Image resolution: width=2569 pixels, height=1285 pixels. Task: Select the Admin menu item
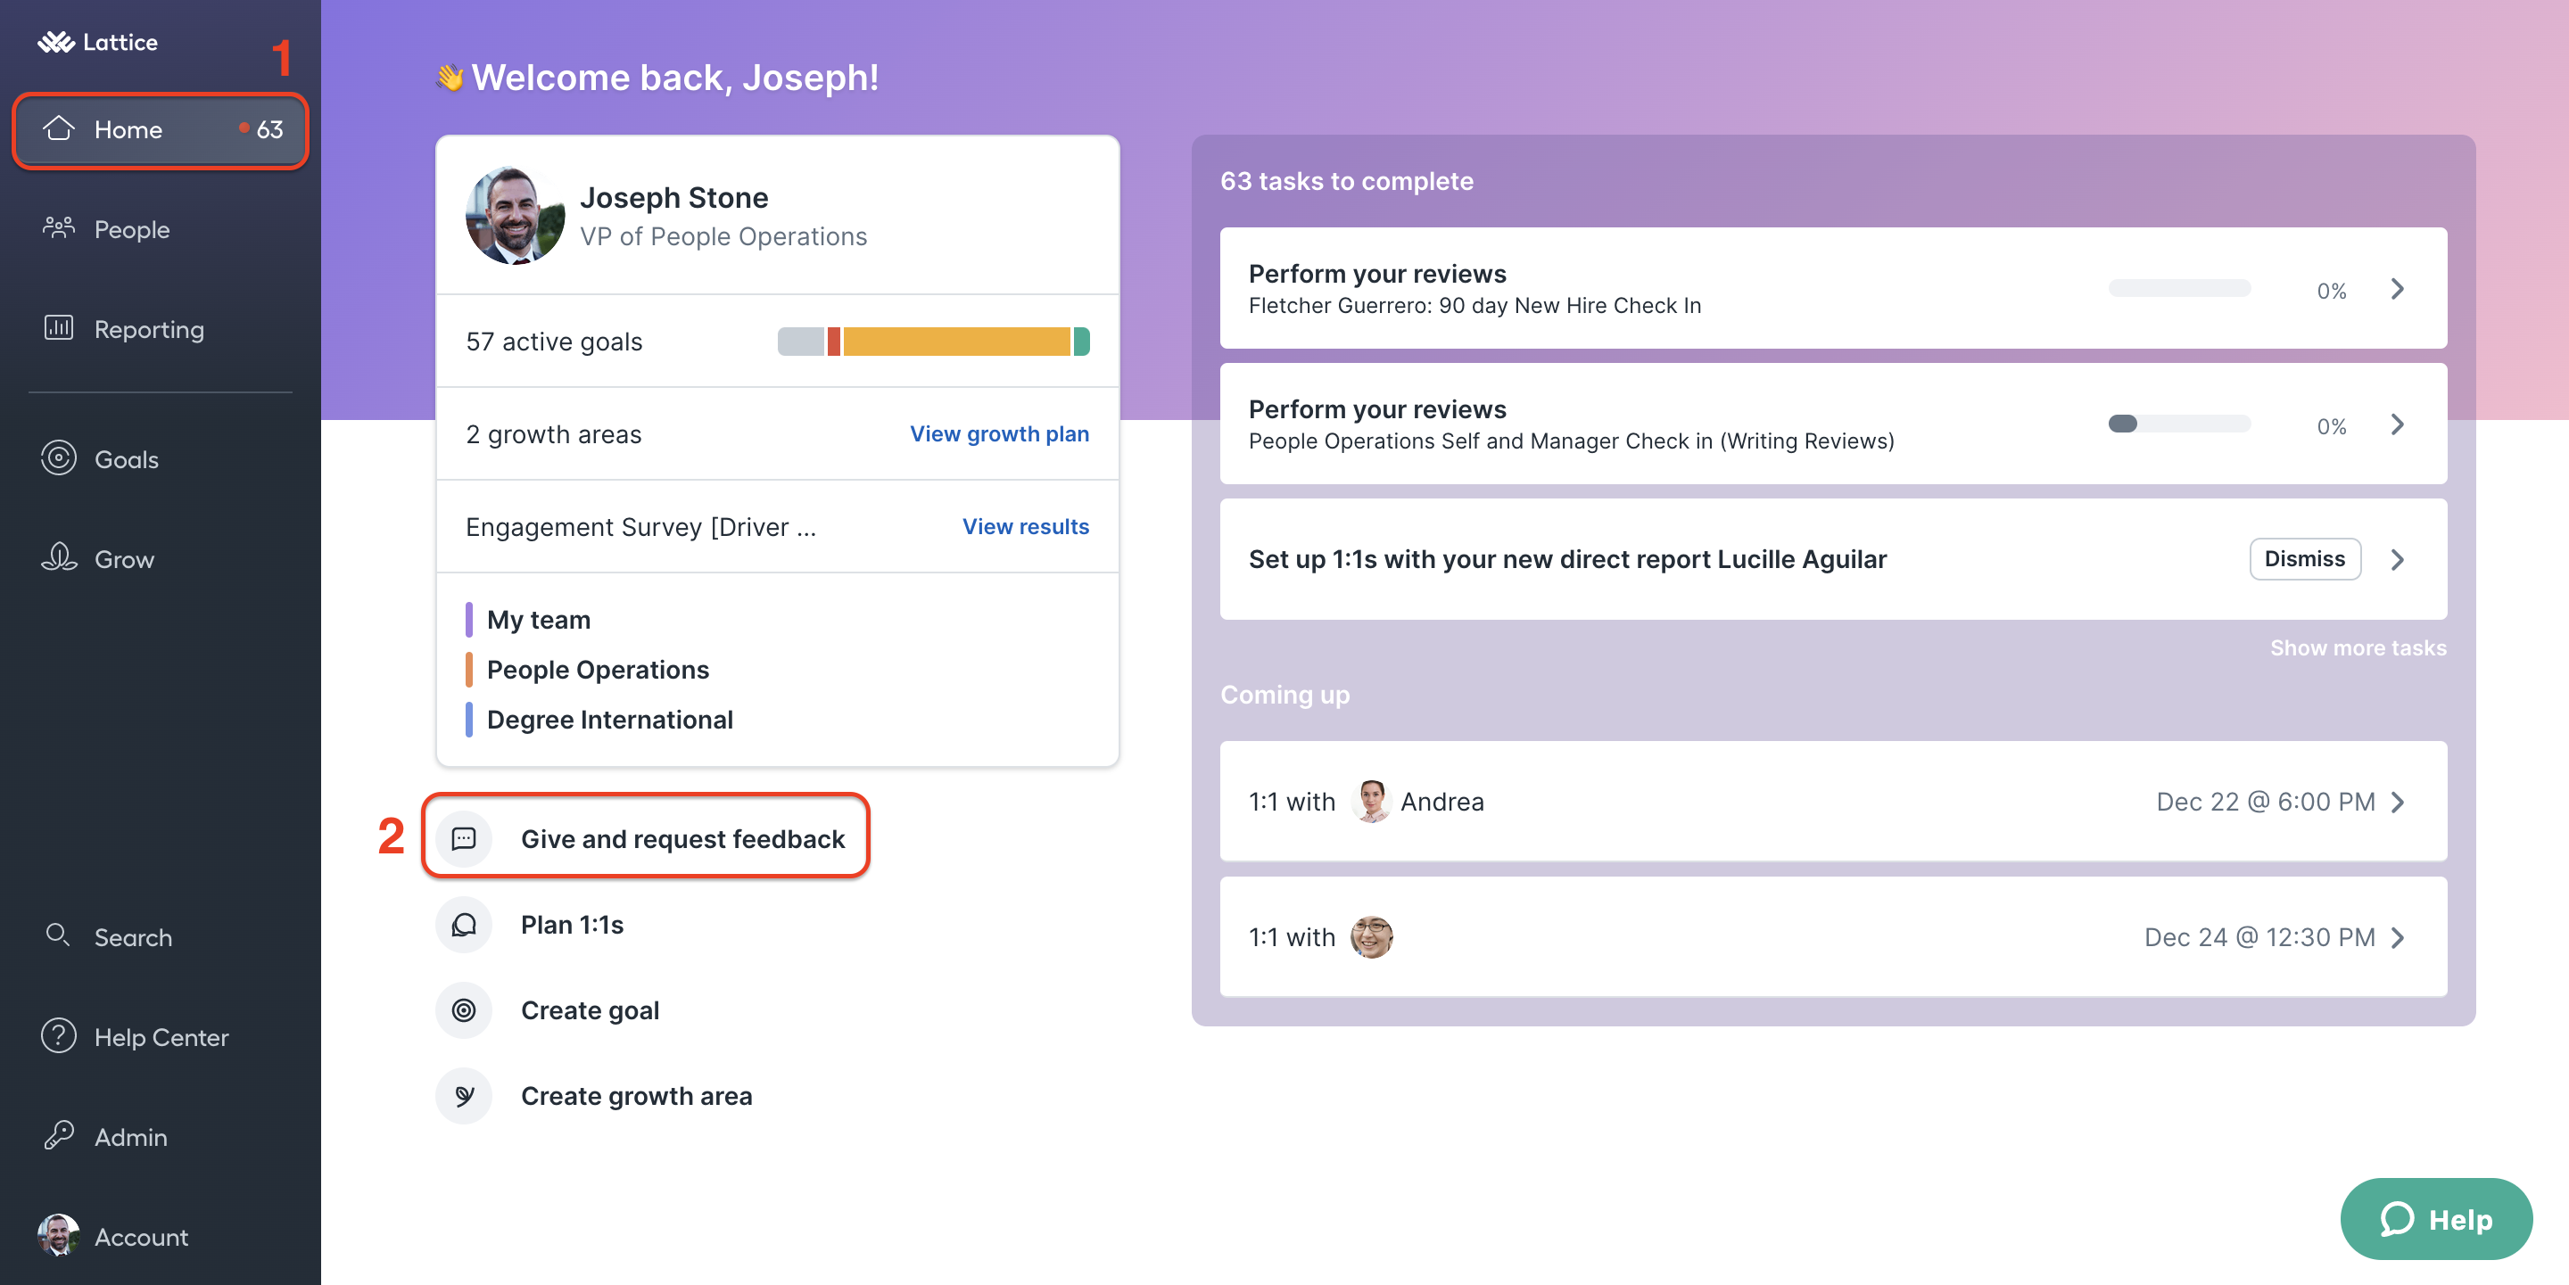pyautogui.click(x=161, y=1136)
